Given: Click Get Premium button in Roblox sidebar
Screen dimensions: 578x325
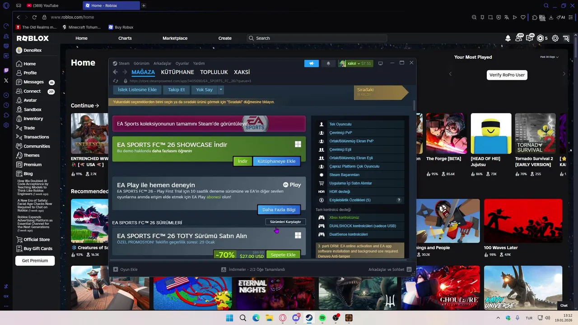Looking at the screenshot, I should click(35, 260).
